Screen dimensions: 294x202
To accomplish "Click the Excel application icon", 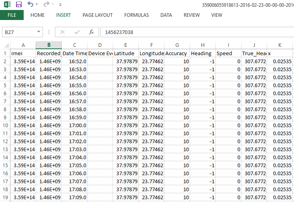I will pyautogui.click(x=7, y=4).
